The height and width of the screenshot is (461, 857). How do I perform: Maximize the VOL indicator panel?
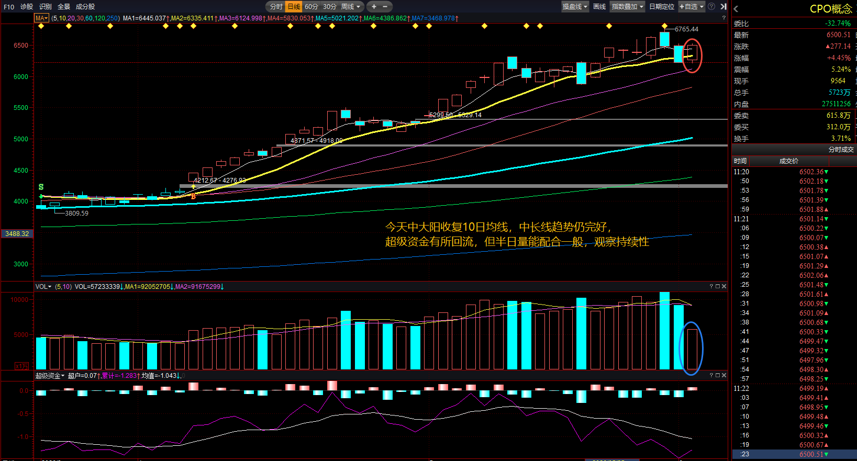(x=718, y=287)
